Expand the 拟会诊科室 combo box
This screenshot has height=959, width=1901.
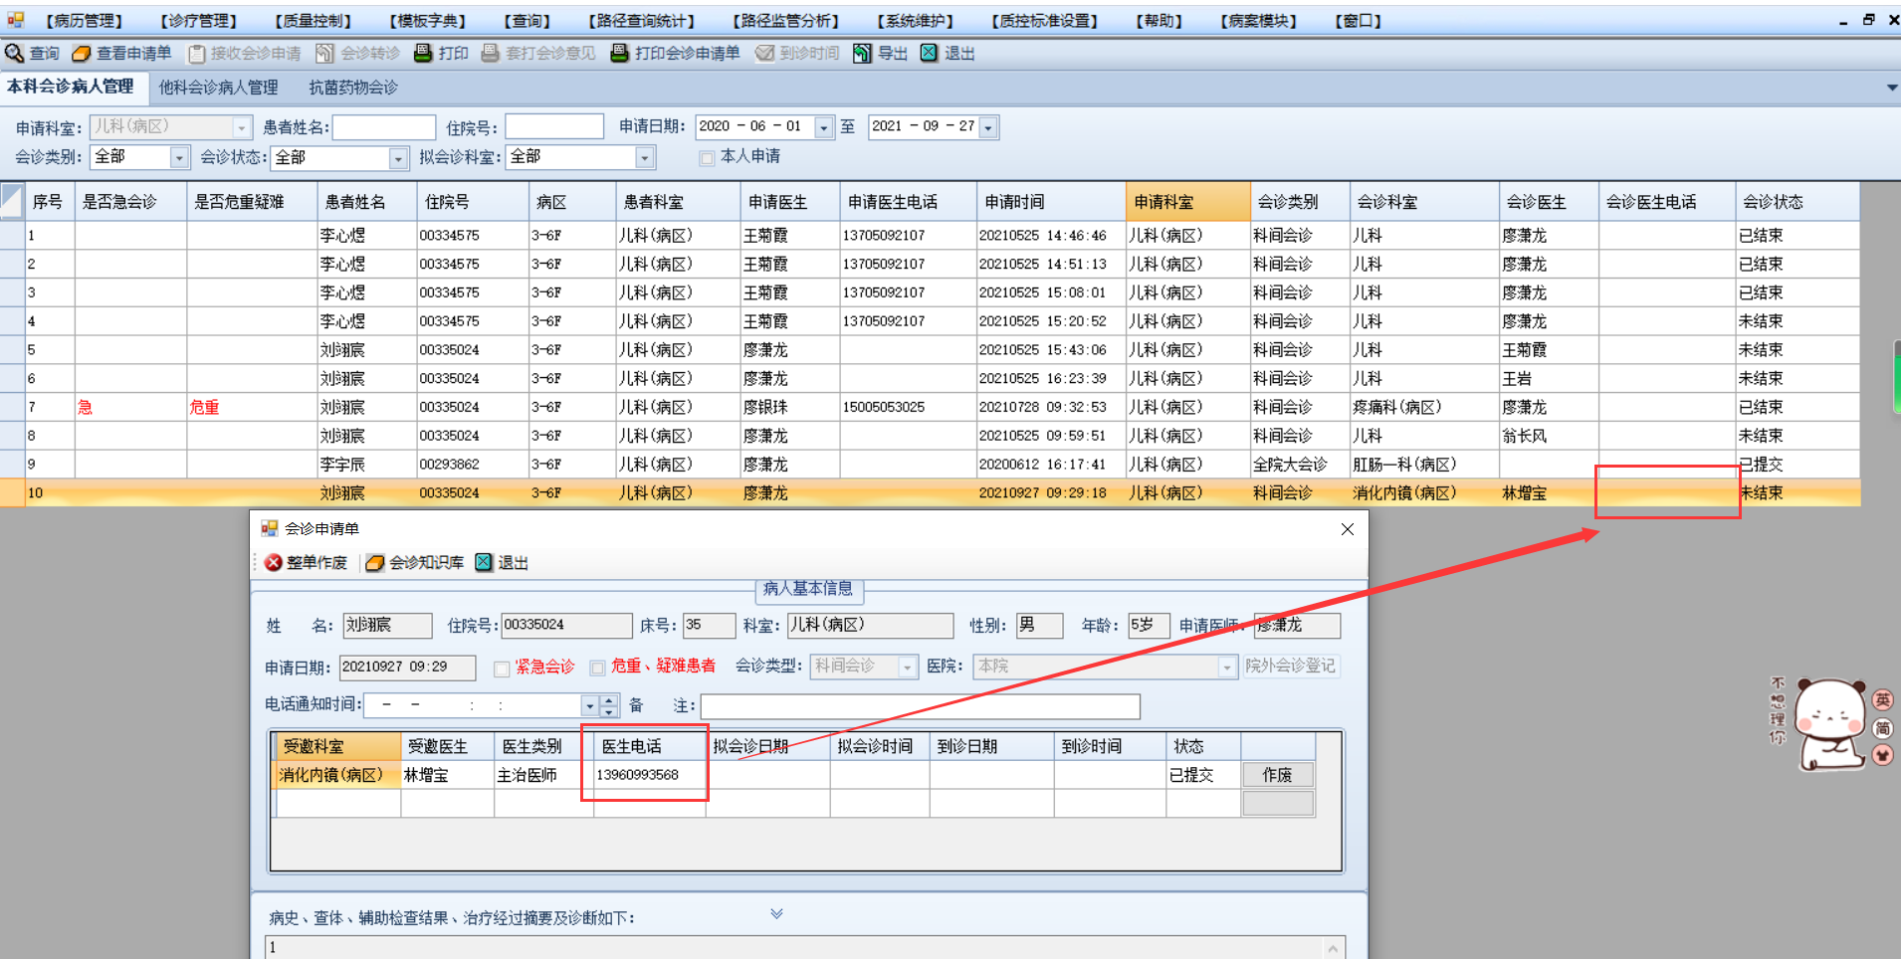click(645, 158)
